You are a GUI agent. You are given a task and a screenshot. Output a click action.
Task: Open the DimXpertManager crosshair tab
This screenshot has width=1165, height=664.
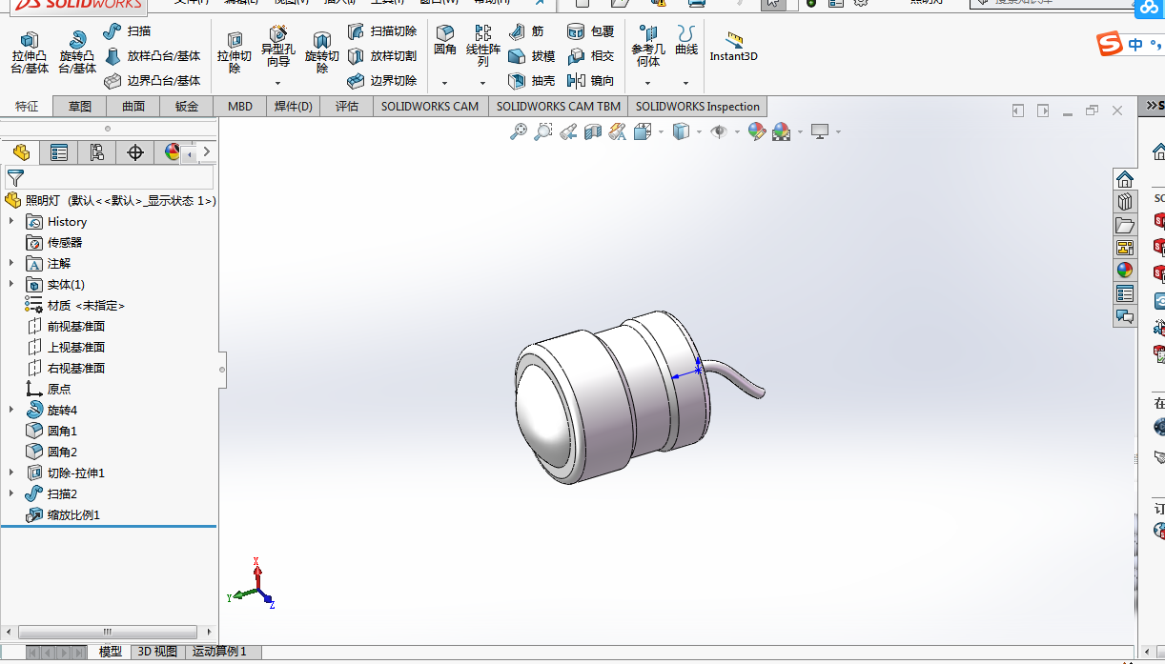pyautogui.click(x=135, y=152)
